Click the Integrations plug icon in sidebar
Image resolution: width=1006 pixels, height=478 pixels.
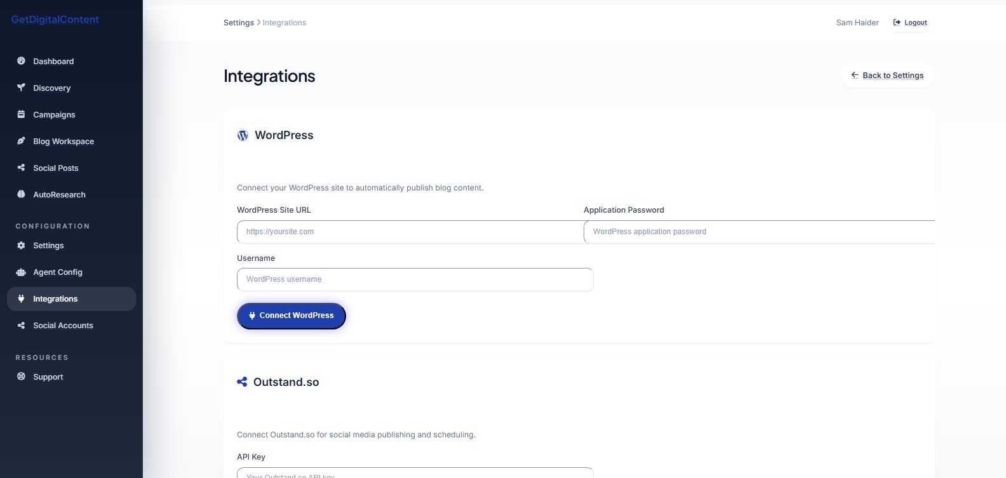(x=21, y=298)
